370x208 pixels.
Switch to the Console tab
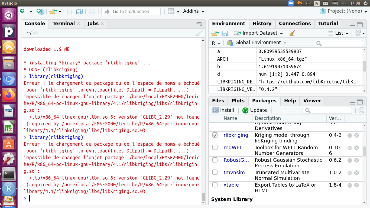tap(35, 24)
